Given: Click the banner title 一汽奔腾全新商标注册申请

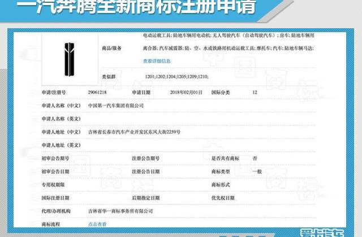Looking at the screenshot, I should pyautogui.click(x=136, y=6).
